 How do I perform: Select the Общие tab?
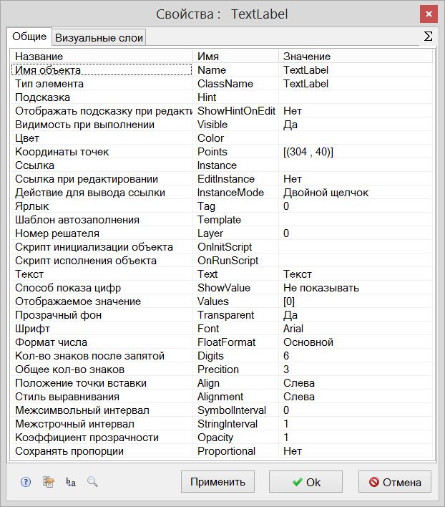[29, 37]
